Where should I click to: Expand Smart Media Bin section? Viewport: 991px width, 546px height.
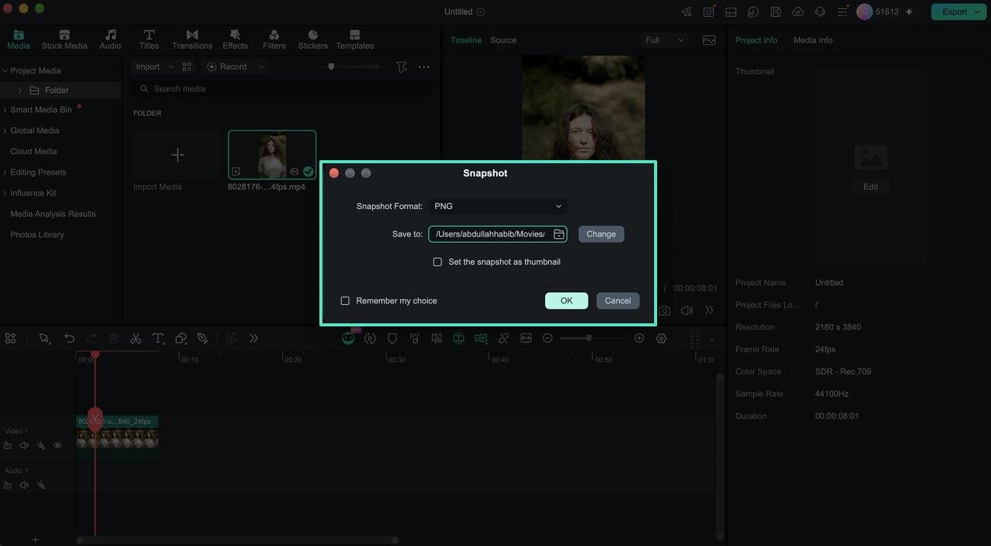(5, 110)
